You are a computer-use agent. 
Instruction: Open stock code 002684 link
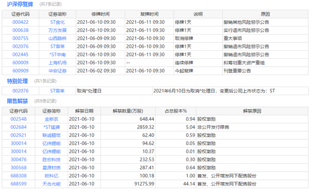19,127
